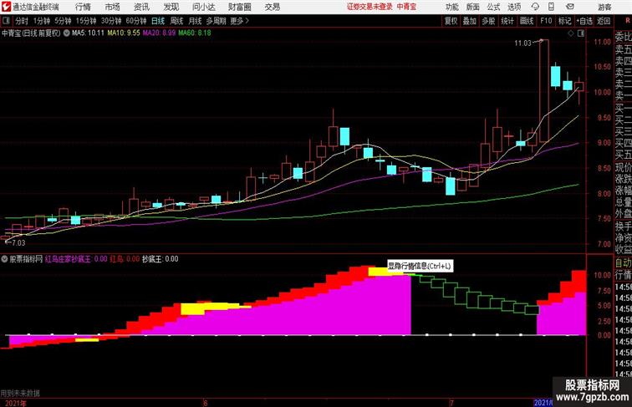
Task: Click the mail message icon
Action: pos(570,7)
